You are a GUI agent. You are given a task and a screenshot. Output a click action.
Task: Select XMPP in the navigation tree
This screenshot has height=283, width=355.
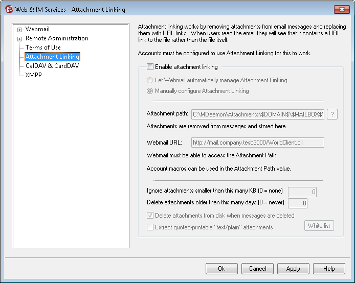[34, 75]
